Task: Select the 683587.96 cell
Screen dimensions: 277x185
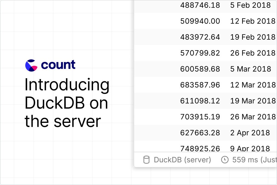Action: point(200,85)
